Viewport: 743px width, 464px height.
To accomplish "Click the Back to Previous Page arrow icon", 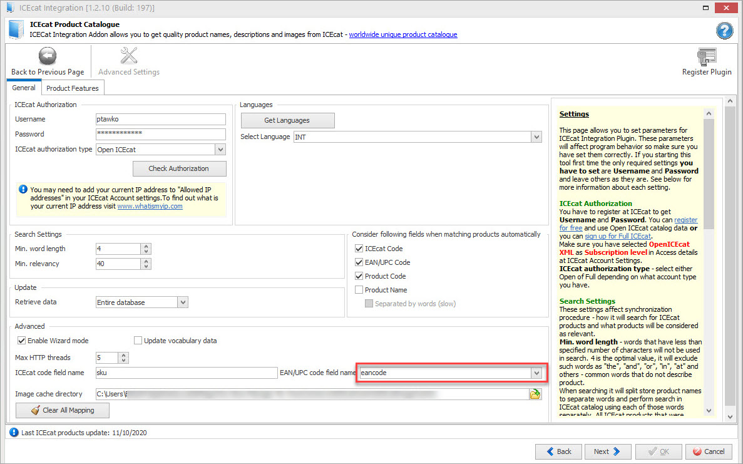I will pyautogui.click(x=48, y=56).
